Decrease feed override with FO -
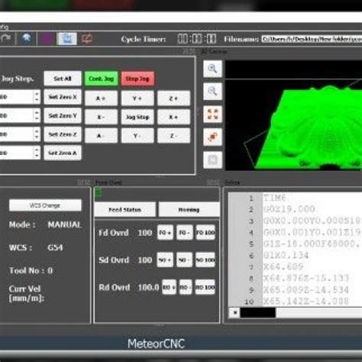Image resolution: width=362 pixels, height=362 pixels. pos(185,232)
